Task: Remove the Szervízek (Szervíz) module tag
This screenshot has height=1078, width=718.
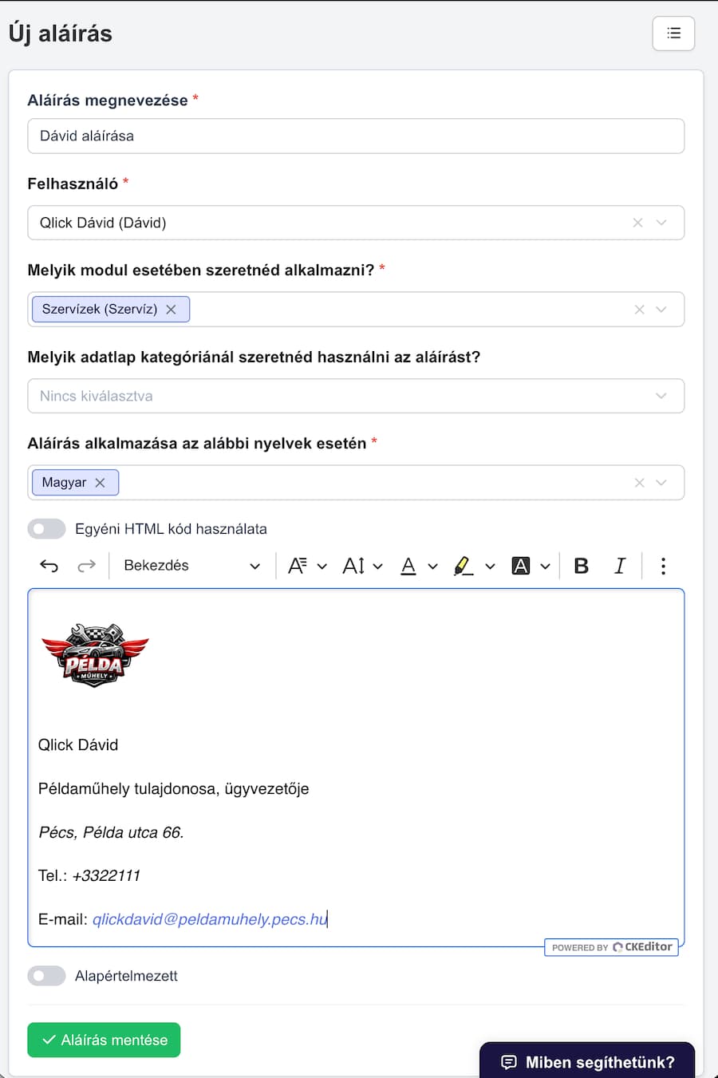Action: pyautogui.click(x=171, y=310)
